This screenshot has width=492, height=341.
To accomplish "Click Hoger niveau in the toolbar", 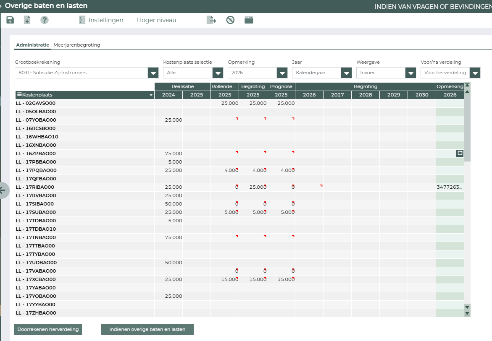I will pyautogui.click(x=157, y=20).
